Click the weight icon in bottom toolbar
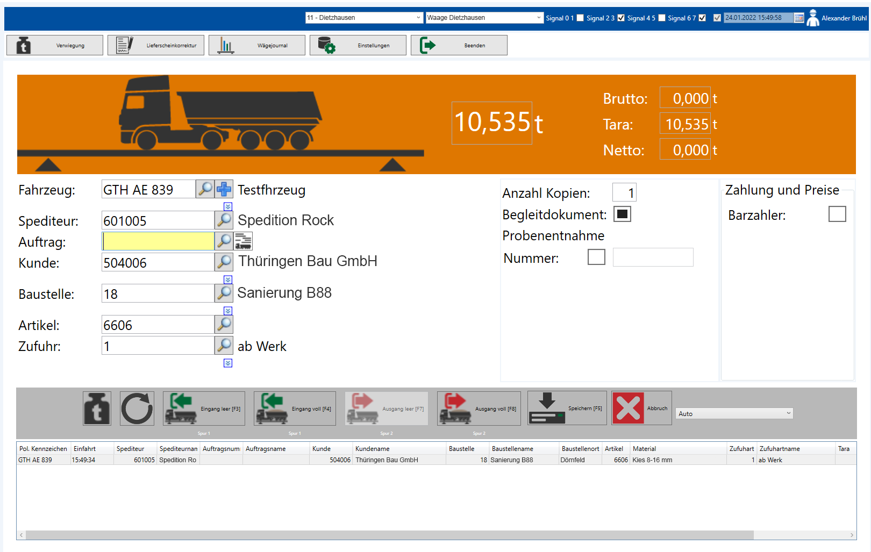871x552 pixels. click(x=97, y=408)
